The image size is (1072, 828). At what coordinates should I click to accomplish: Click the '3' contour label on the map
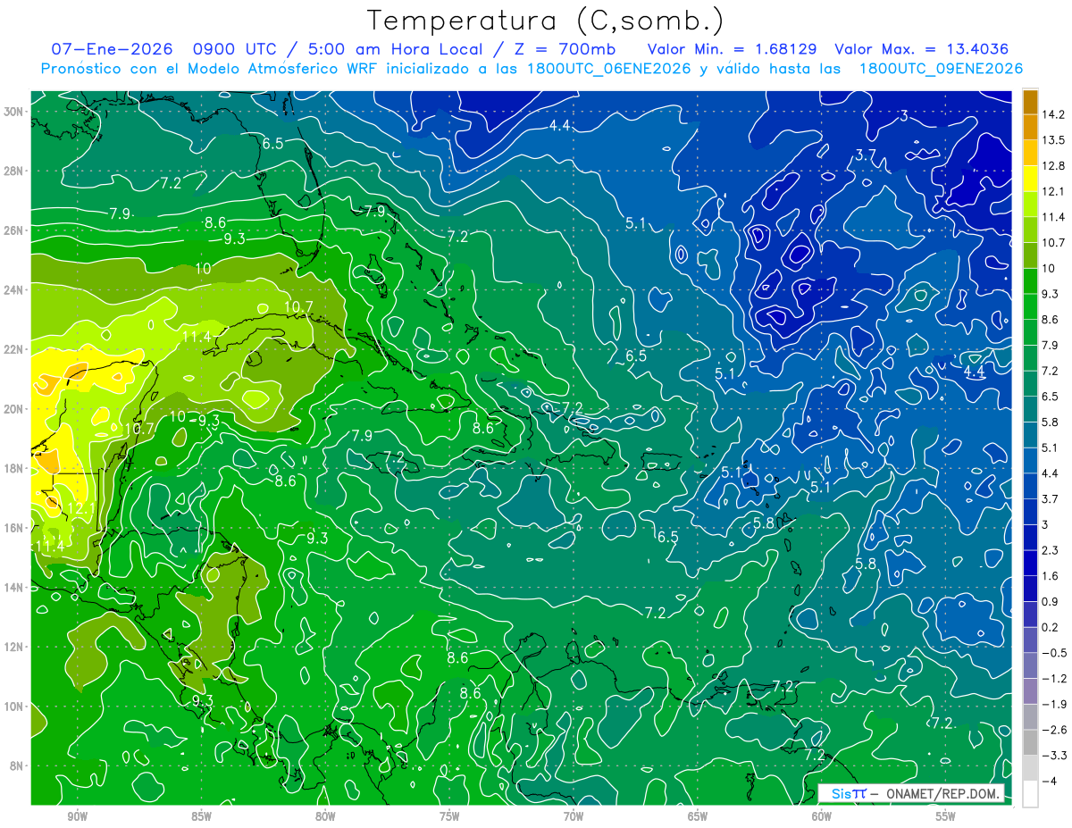click(x=904, y=116)
